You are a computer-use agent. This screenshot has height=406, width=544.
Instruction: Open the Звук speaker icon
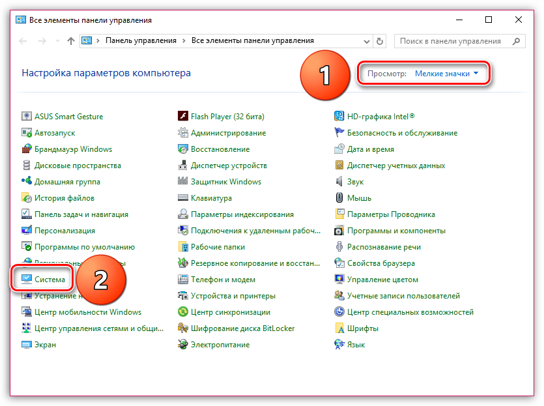click(x=339, y=182)
